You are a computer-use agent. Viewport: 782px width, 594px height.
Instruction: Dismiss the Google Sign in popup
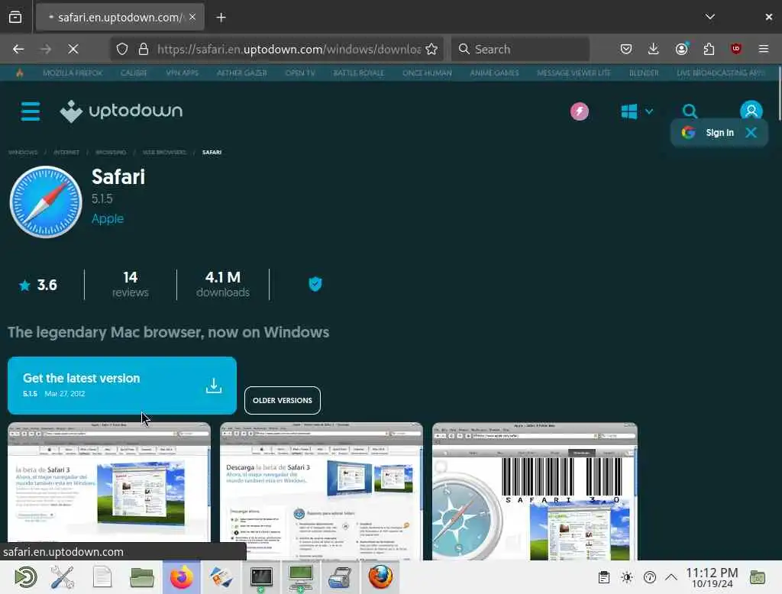pyautogui.click(x=751, y=133)
